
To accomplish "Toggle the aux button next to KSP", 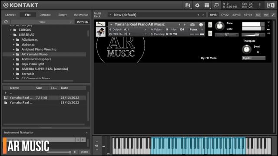I will pyautogui.click(x=266, y=15).
